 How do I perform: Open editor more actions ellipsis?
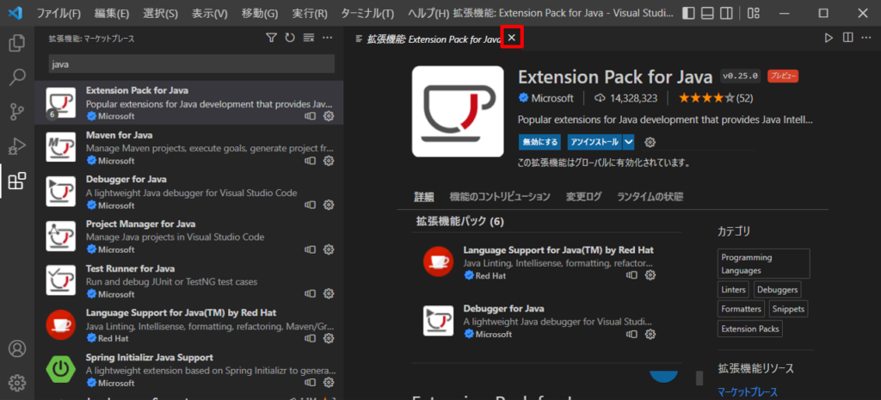click(867, 38)
